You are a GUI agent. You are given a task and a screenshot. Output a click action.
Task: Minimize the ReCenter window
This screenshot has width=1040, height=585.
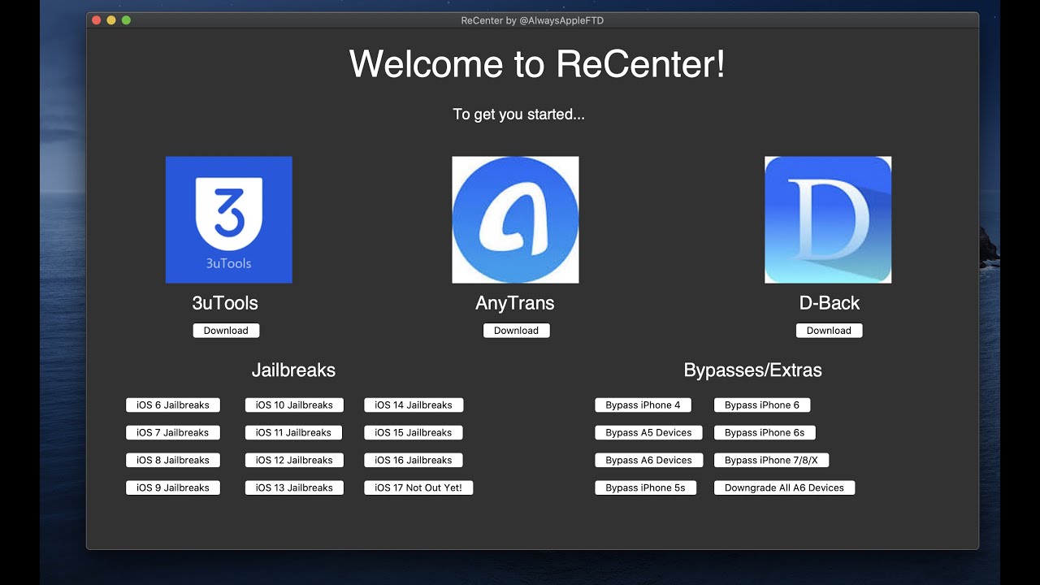tap(111, 20)
